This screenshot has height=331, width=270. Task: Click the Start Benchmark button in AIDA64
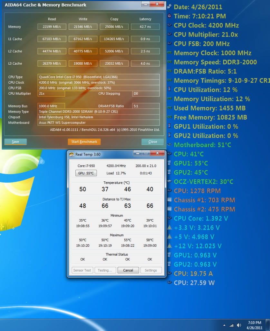(84, 142)
